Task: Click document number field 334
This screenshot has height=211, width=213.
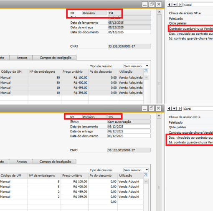Action: [x=129, y=13]
